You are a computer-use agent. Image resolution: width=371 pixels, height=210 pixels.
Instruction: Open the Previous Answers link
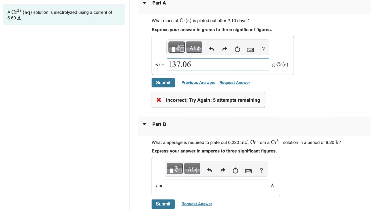tap(198, 83)
